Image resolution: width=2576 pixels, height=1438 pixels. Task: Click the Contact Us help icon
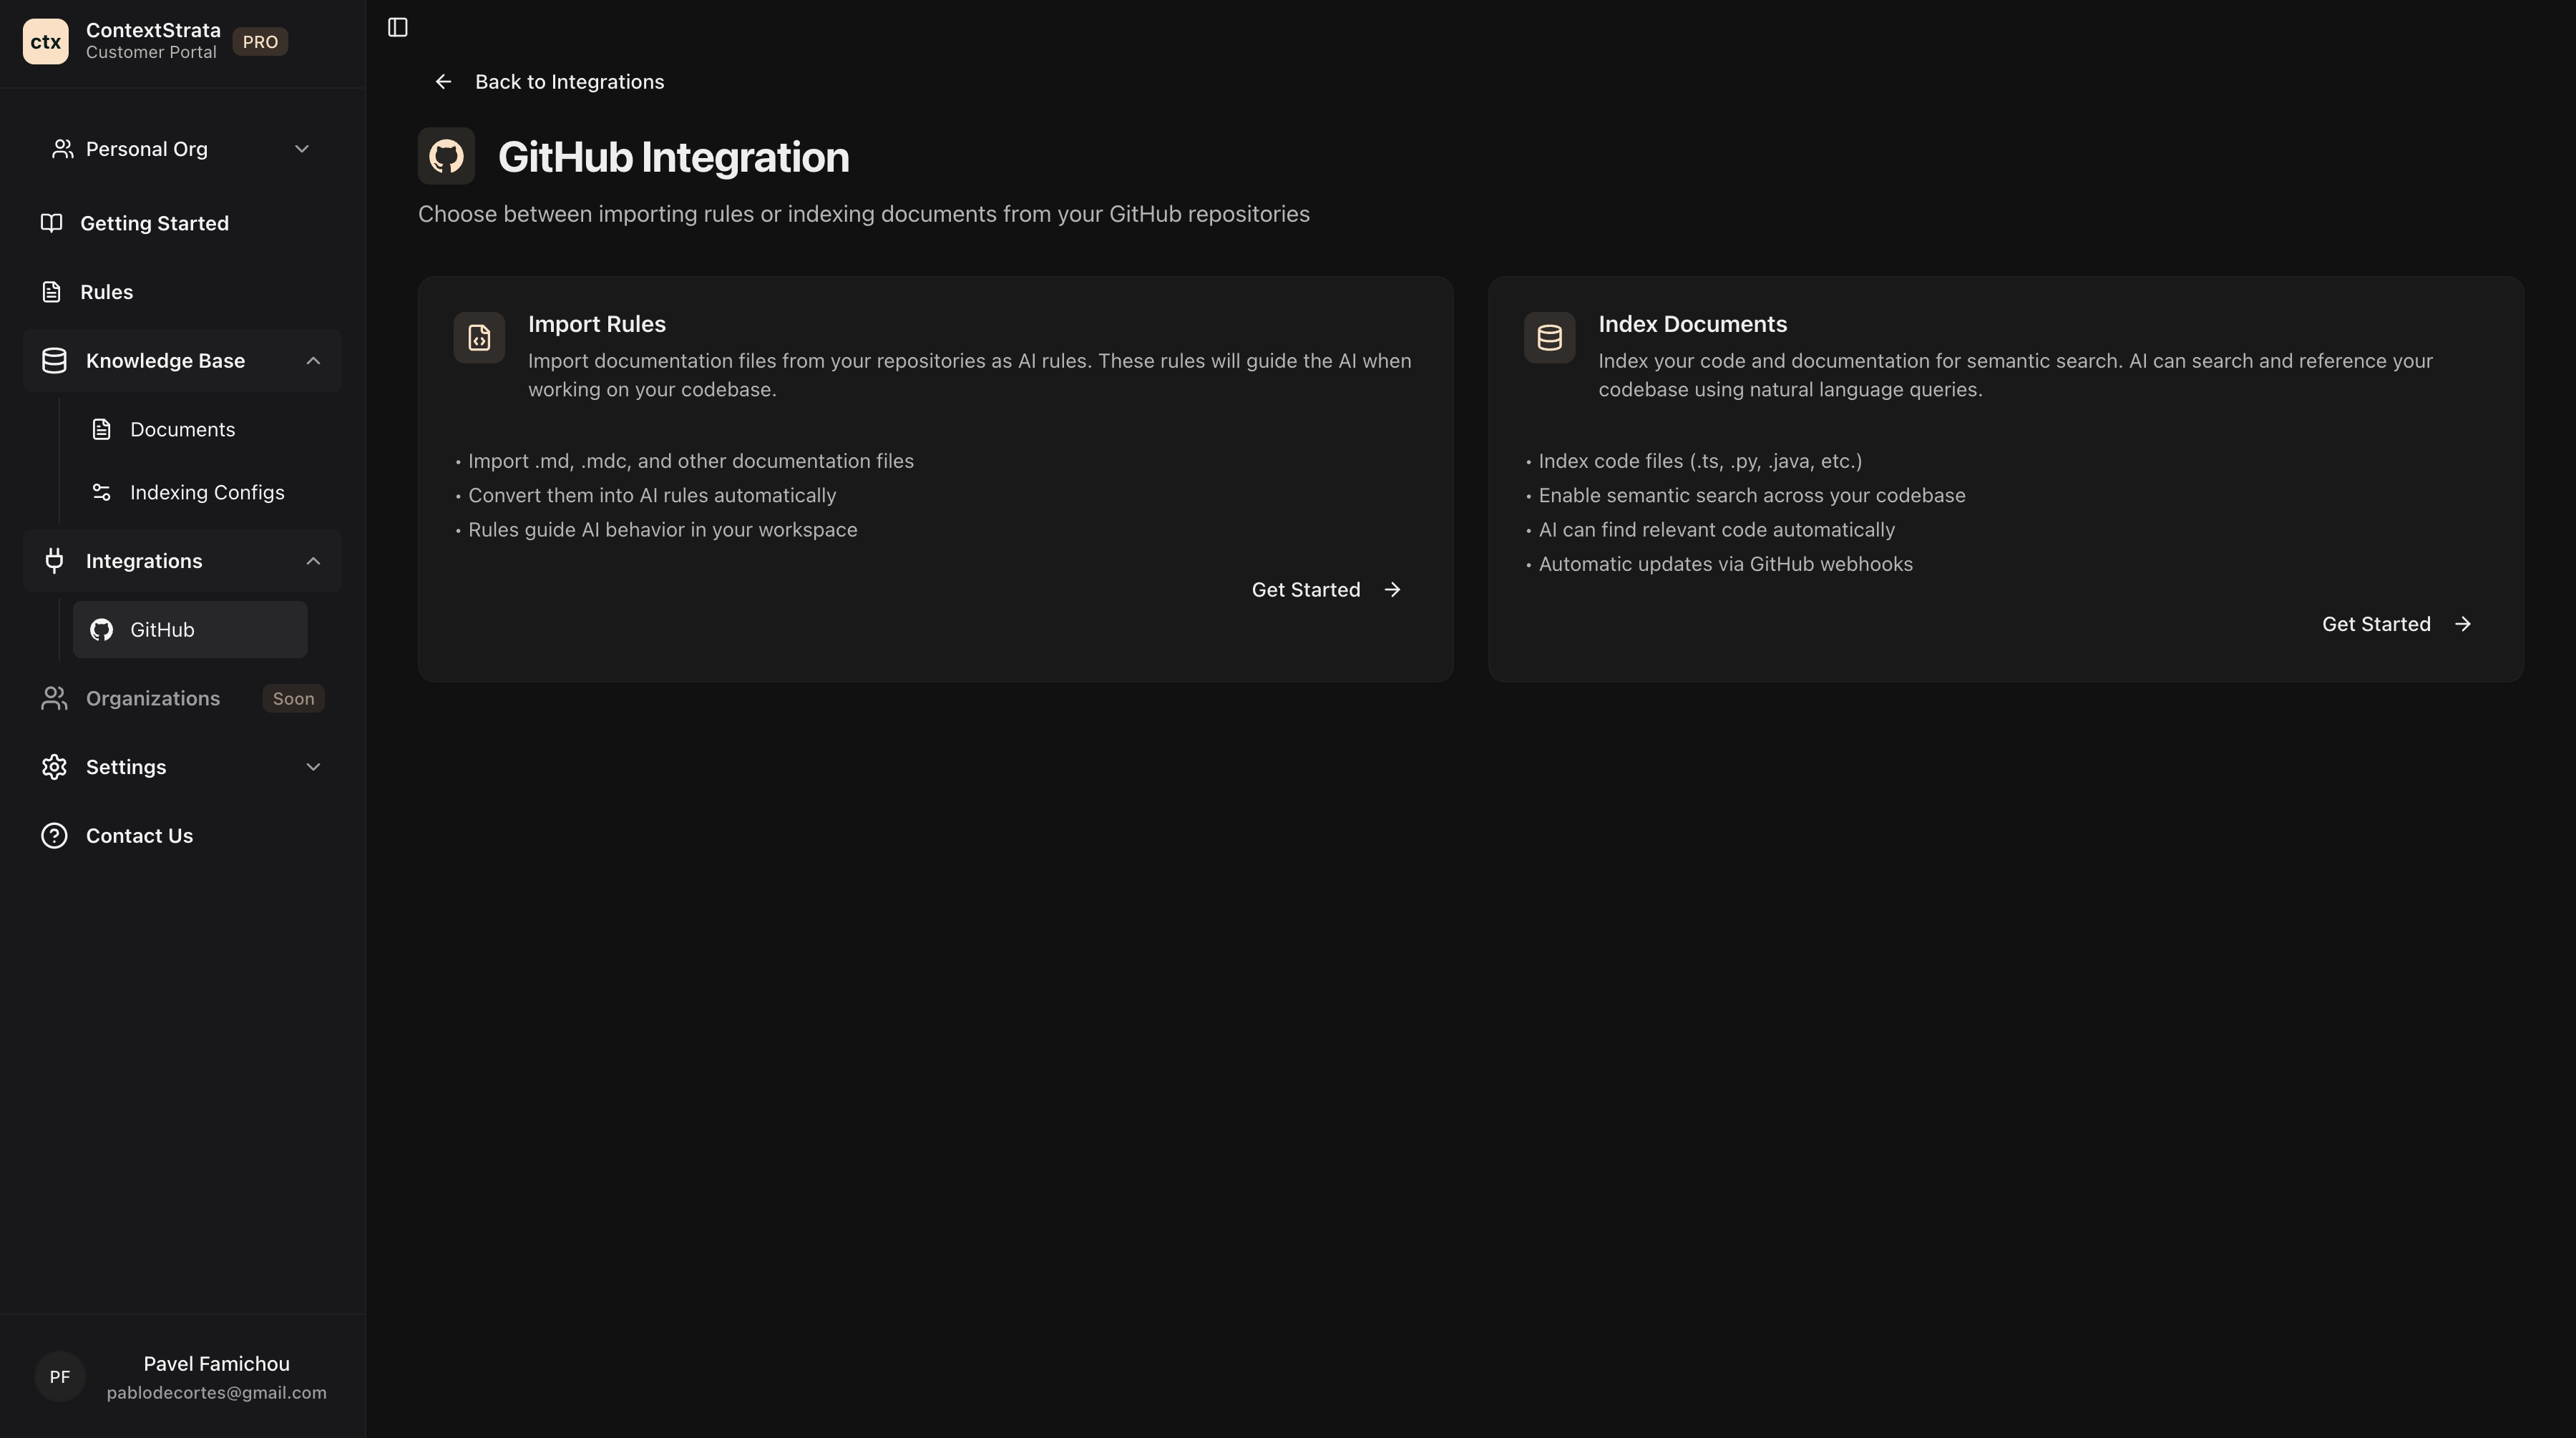click(54, 835)
